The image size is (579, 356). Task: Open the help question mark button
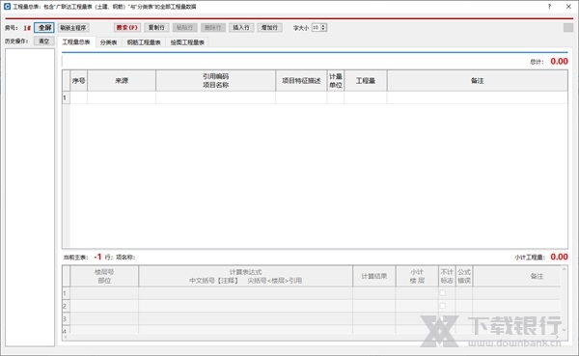tap(549, 7)
